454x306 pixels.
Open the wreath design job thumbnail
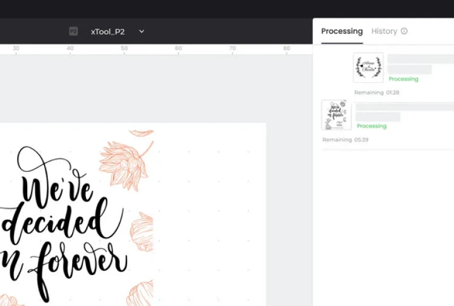pos(368,68)
